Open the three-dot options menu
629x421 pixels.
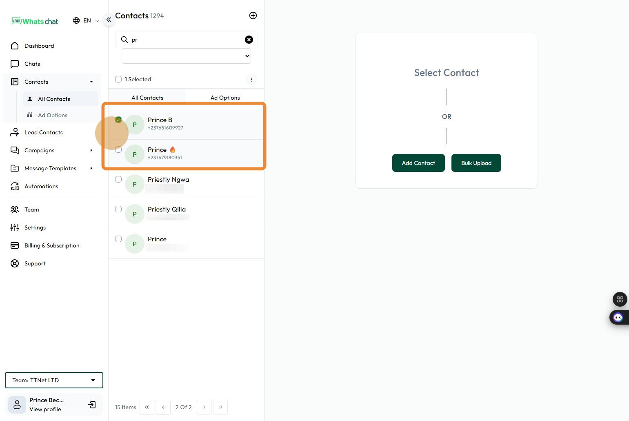(251, 80)
